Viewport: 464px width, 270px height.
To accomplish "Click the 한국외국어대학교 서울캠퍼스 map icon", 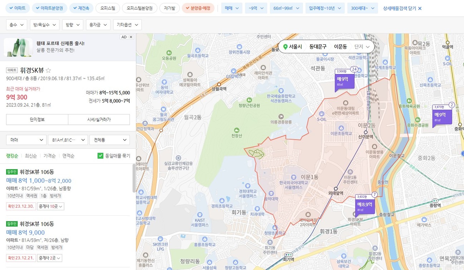I will click(x=293, y=177).
